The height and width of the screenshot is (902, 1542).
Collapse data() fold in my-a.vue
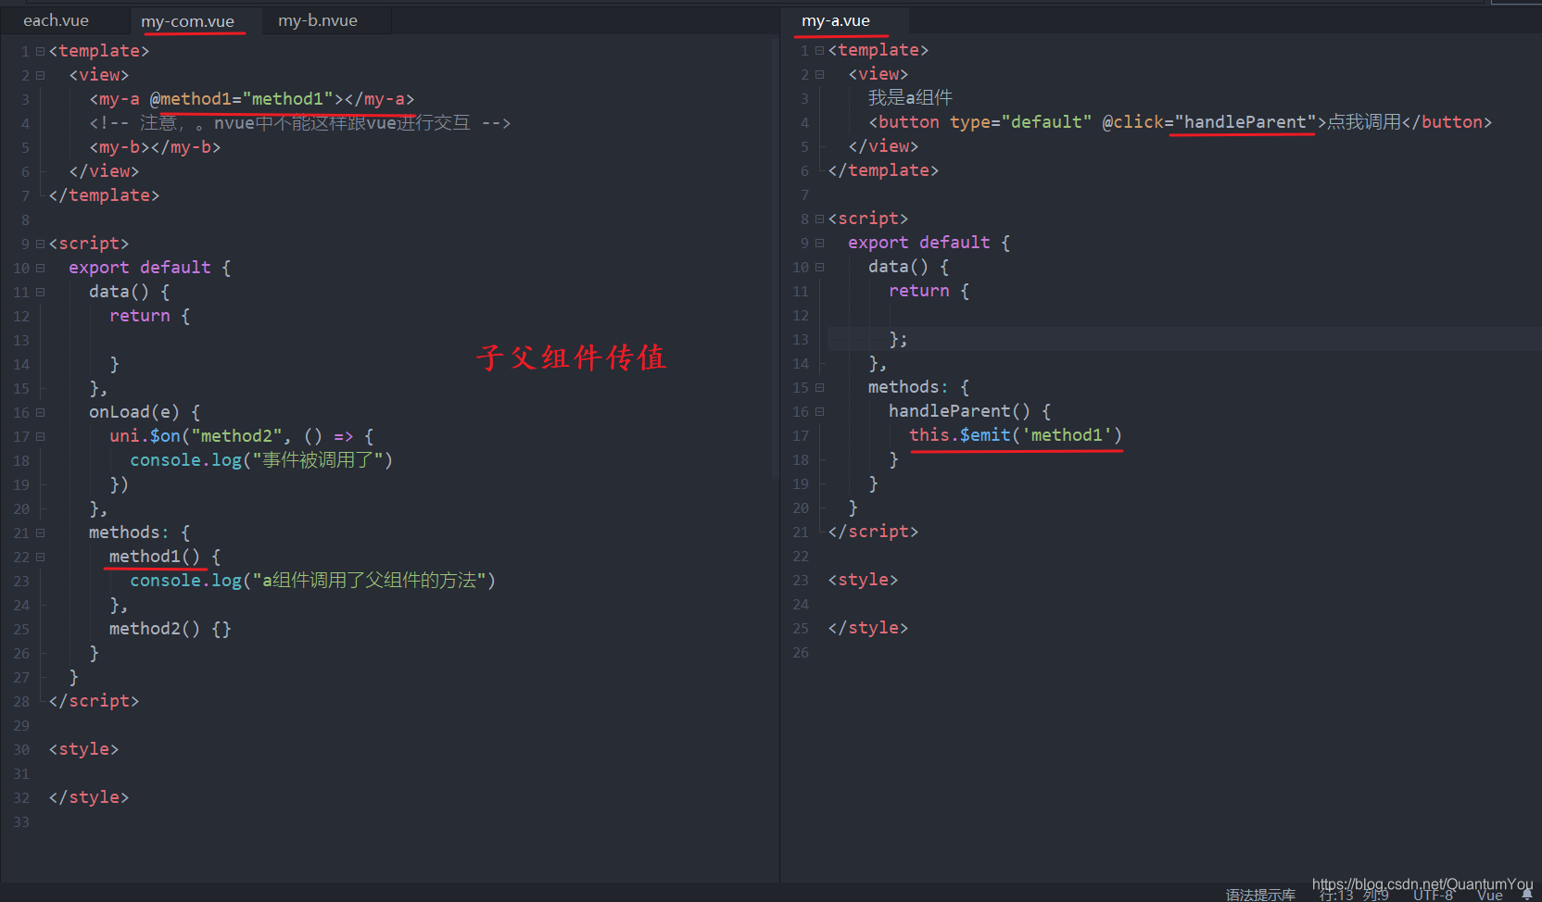pos(819,268)
